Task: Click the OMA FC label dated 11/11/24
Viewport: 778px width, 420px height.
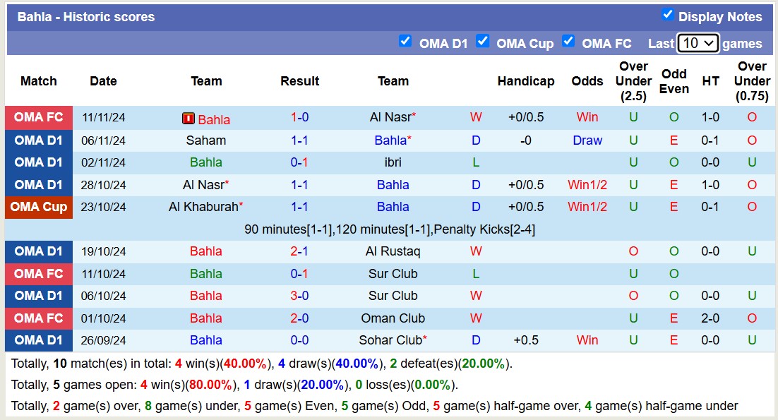Action: click(x=39, y=118)
